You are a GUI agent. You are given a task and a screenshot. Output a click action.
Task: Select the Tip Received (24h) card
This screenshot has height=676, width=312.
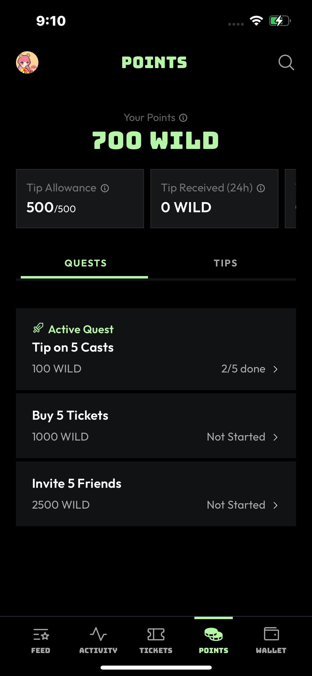pos(214,198)
